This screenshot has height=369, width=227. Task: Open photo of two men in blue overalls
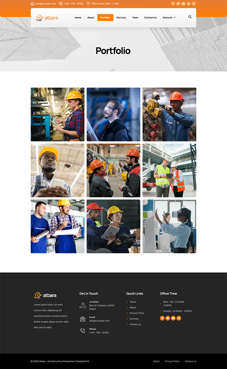tap(58, 226)
